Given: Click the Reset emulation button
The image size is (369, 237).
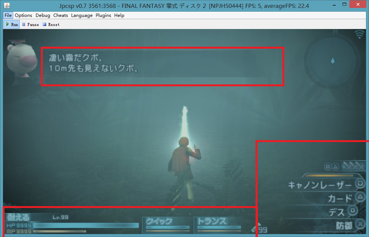Looking at the screenshot, I should coord(51,24).
